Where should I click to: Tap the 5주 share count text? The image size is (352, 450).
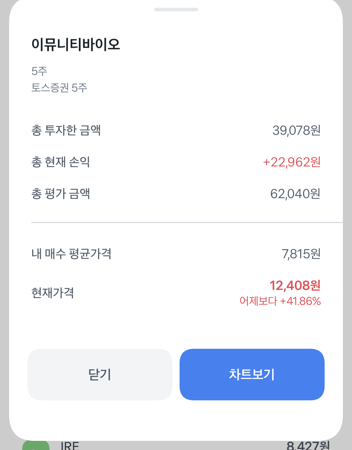point(39,71)
